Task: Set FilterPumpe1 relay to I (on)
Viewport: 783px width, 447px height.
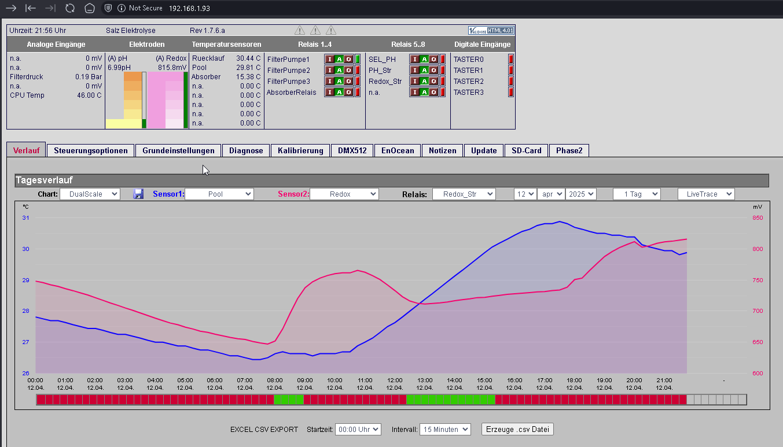Action: coord(330,59)
